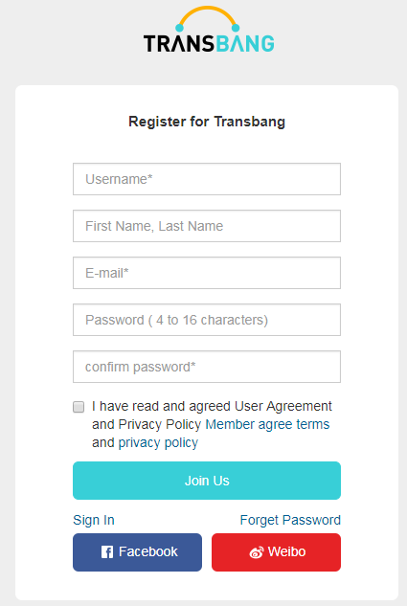Image resolution: width=407 pixels, height=606 pixels.
Task: Click the Transbang logo at top
Action: (x=209, y=30)
